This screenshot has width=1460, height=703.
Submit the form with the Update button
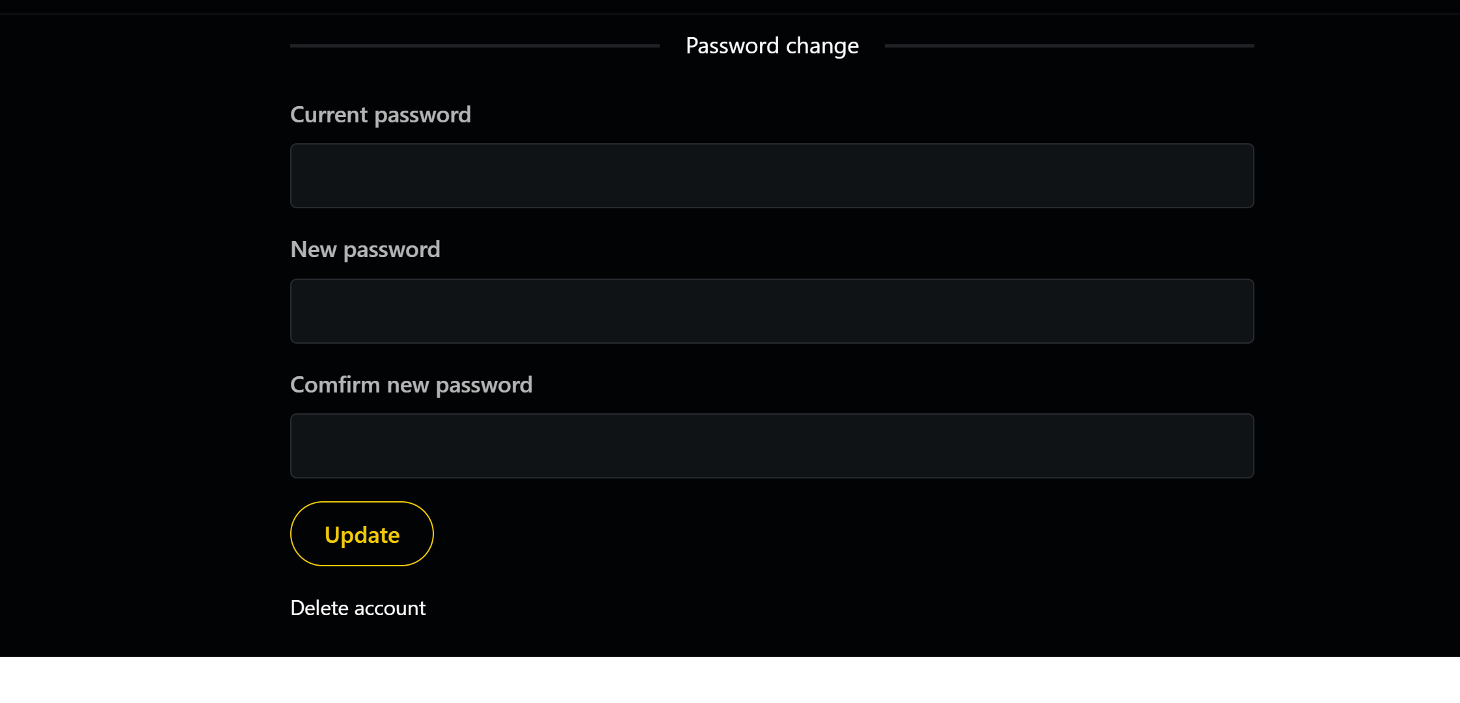(x=362, y=534)
